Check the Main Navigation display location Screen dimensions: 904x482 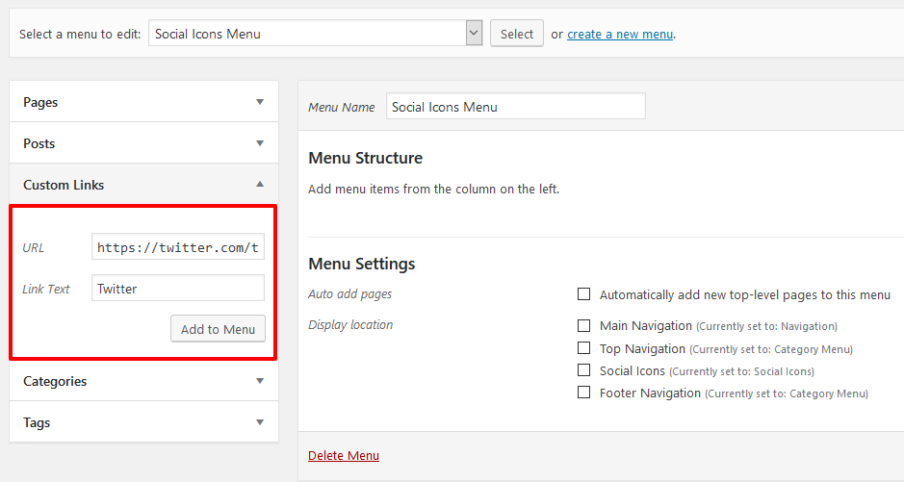click(x=583, y=326)
